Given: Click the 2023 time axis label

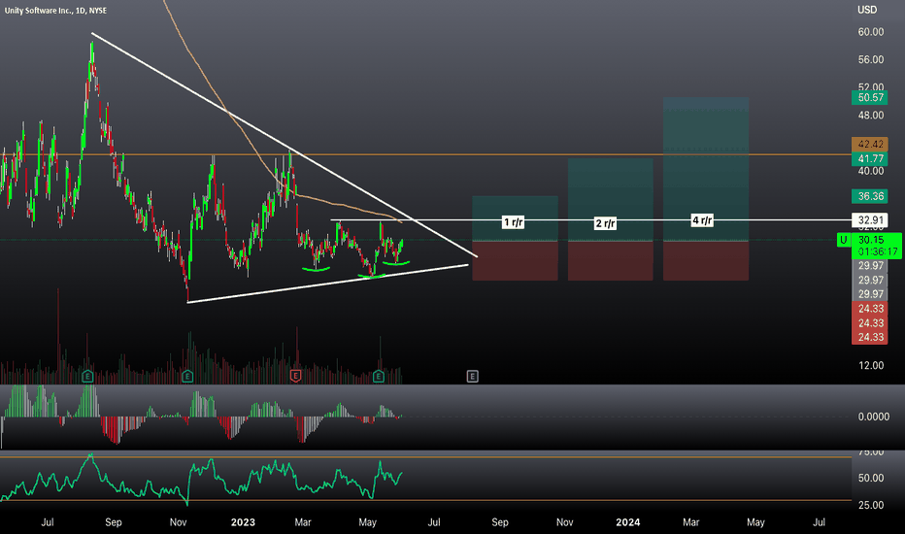Looking at the screenshot, I should 243,522.
